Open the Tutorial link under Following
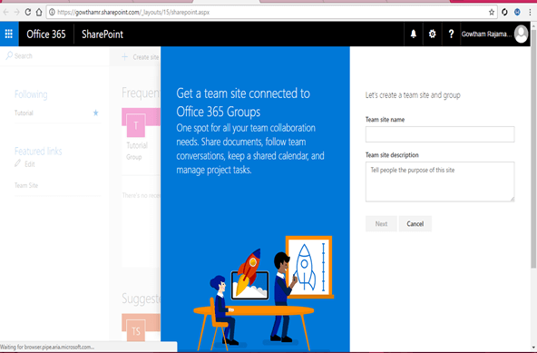The image size is (537, 353). pos(24,113)
